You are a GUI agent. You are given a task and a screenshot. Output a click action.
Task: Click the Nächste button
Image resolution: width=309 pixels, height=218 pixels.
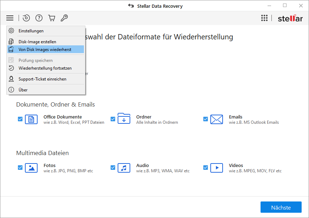click(x=281, y=207)
